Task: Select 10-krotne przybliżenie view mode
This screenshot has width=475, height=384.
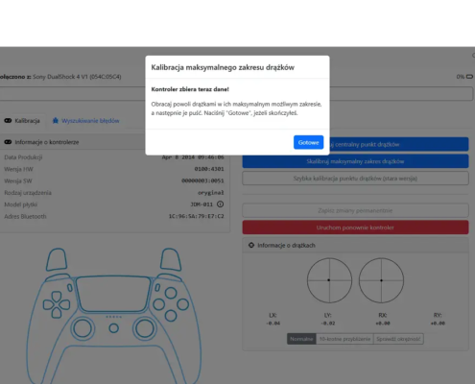Action: click(344, 339)
